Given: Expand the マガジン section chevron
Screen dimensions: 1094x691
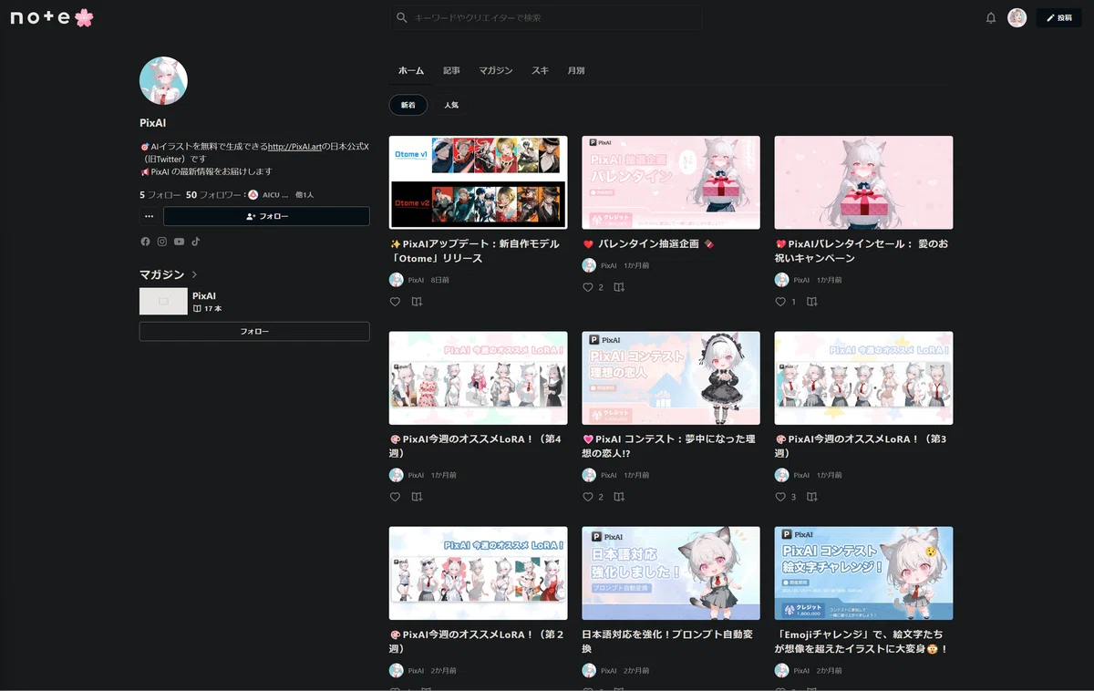Looking at the screenshot, I should coord(194,274).
